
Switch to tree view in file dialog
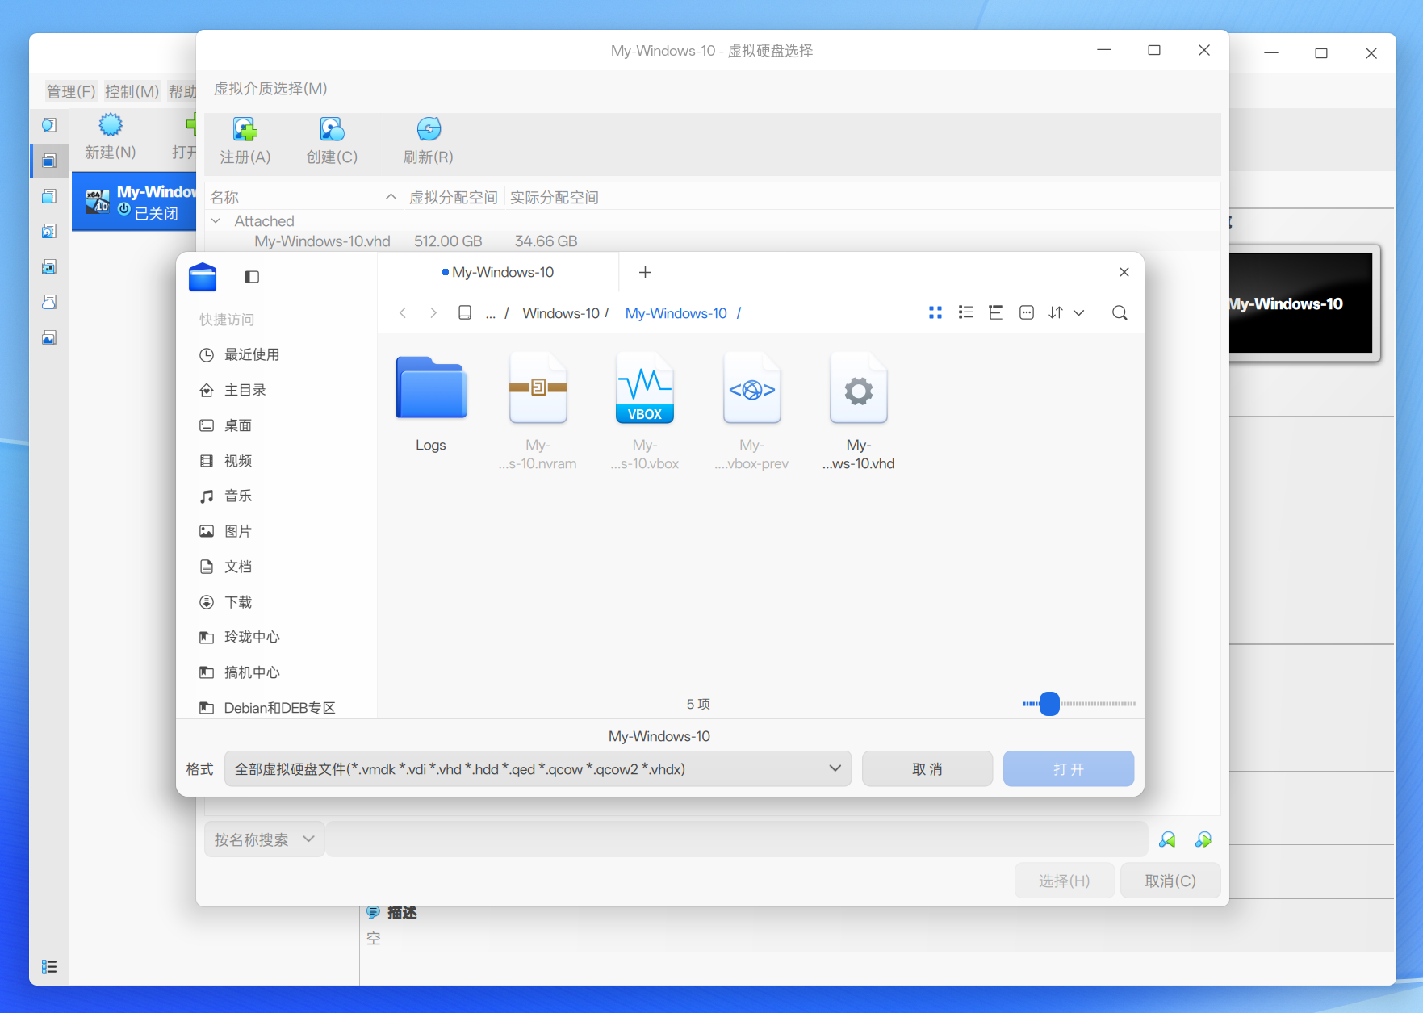click(996, 312)
